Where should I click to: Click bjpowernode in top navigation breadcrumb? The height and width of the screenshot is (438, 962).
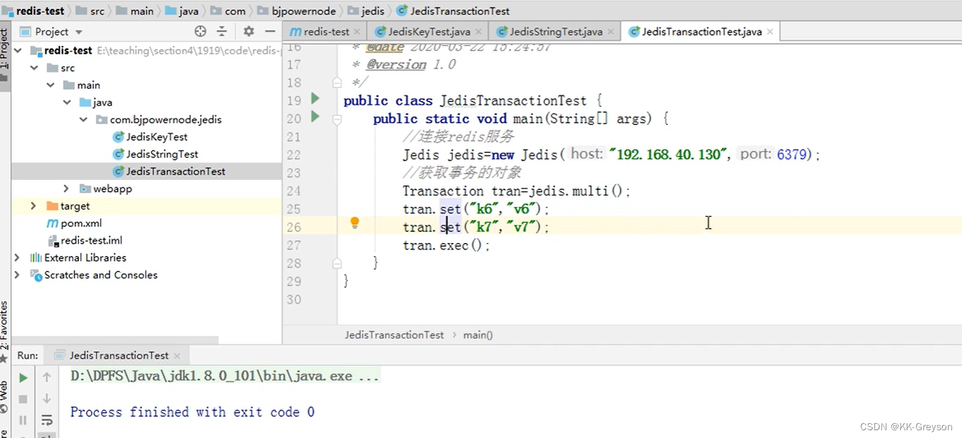pyautogui.click(x=296, y=11)
